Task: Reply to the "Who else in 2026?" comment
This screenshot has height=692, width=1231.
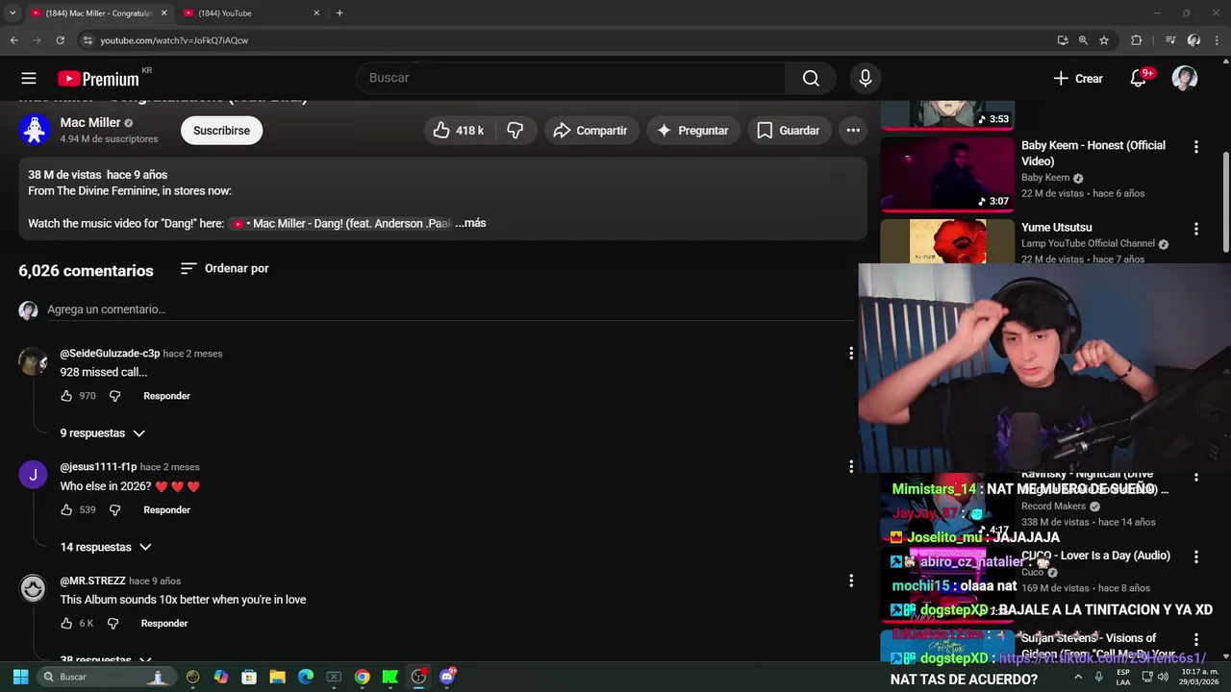Action: coord(166,510)
